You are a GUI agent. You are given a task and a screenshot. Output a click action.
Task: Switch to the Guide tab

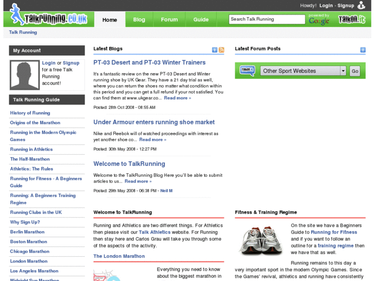pyautogui.click(x=201, y=20)
